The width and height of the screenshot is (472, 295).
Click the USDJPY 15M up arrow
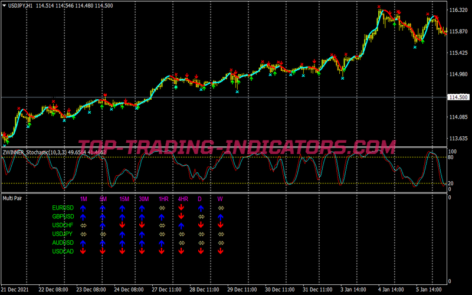tap(122, 234)
